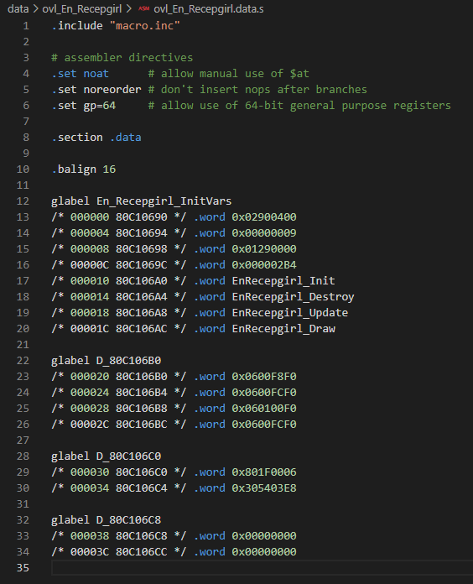Click line number 35 in gutter
The image size is (473, 584).
coord(23,567)
